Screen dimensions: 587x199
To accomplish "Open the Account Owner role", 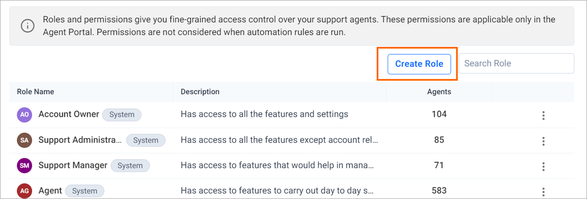I will (69, 114).
